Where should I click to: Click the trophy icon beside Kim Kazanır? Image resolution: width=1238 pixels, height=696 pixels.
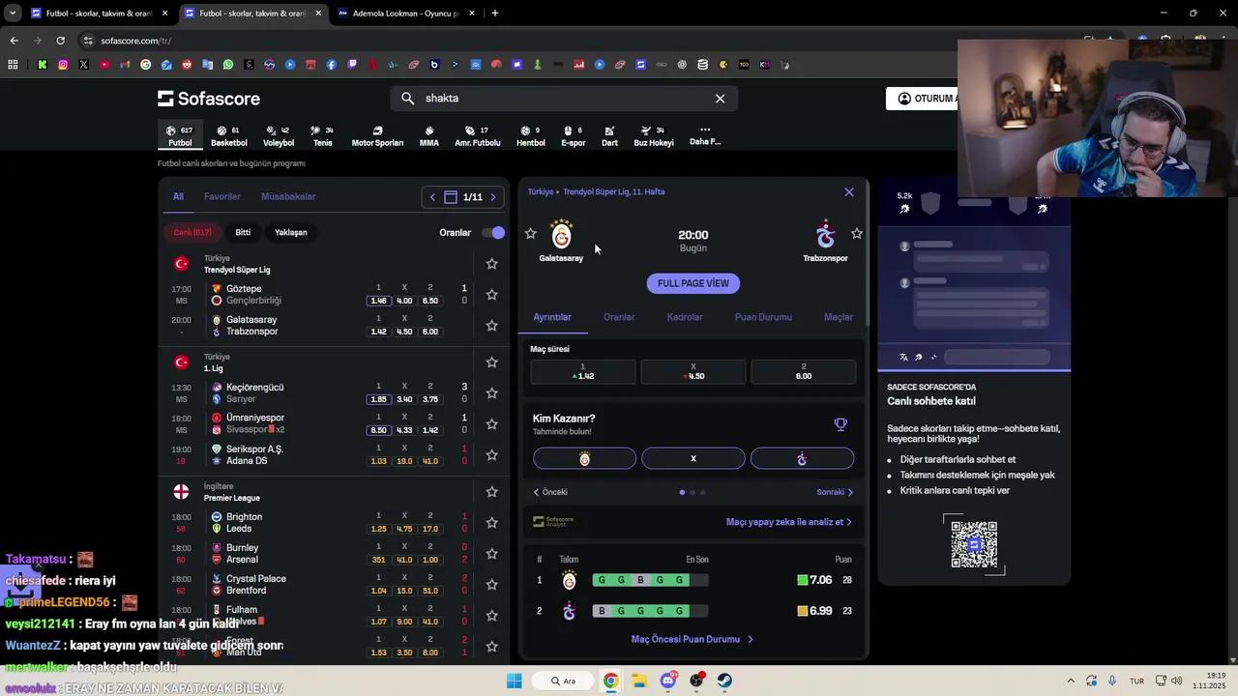click(x=840, y=423)
